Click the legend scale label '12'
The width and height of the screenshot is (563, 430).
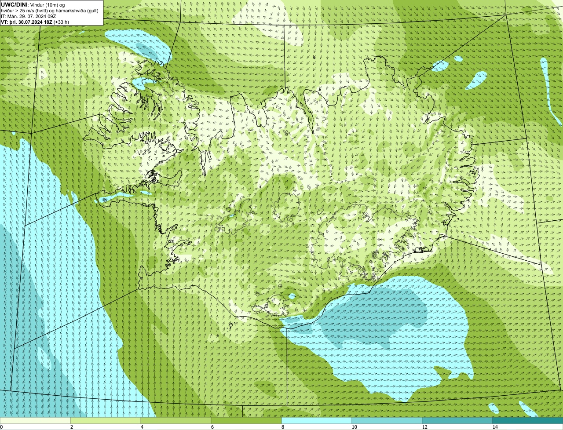click(424, 427)
